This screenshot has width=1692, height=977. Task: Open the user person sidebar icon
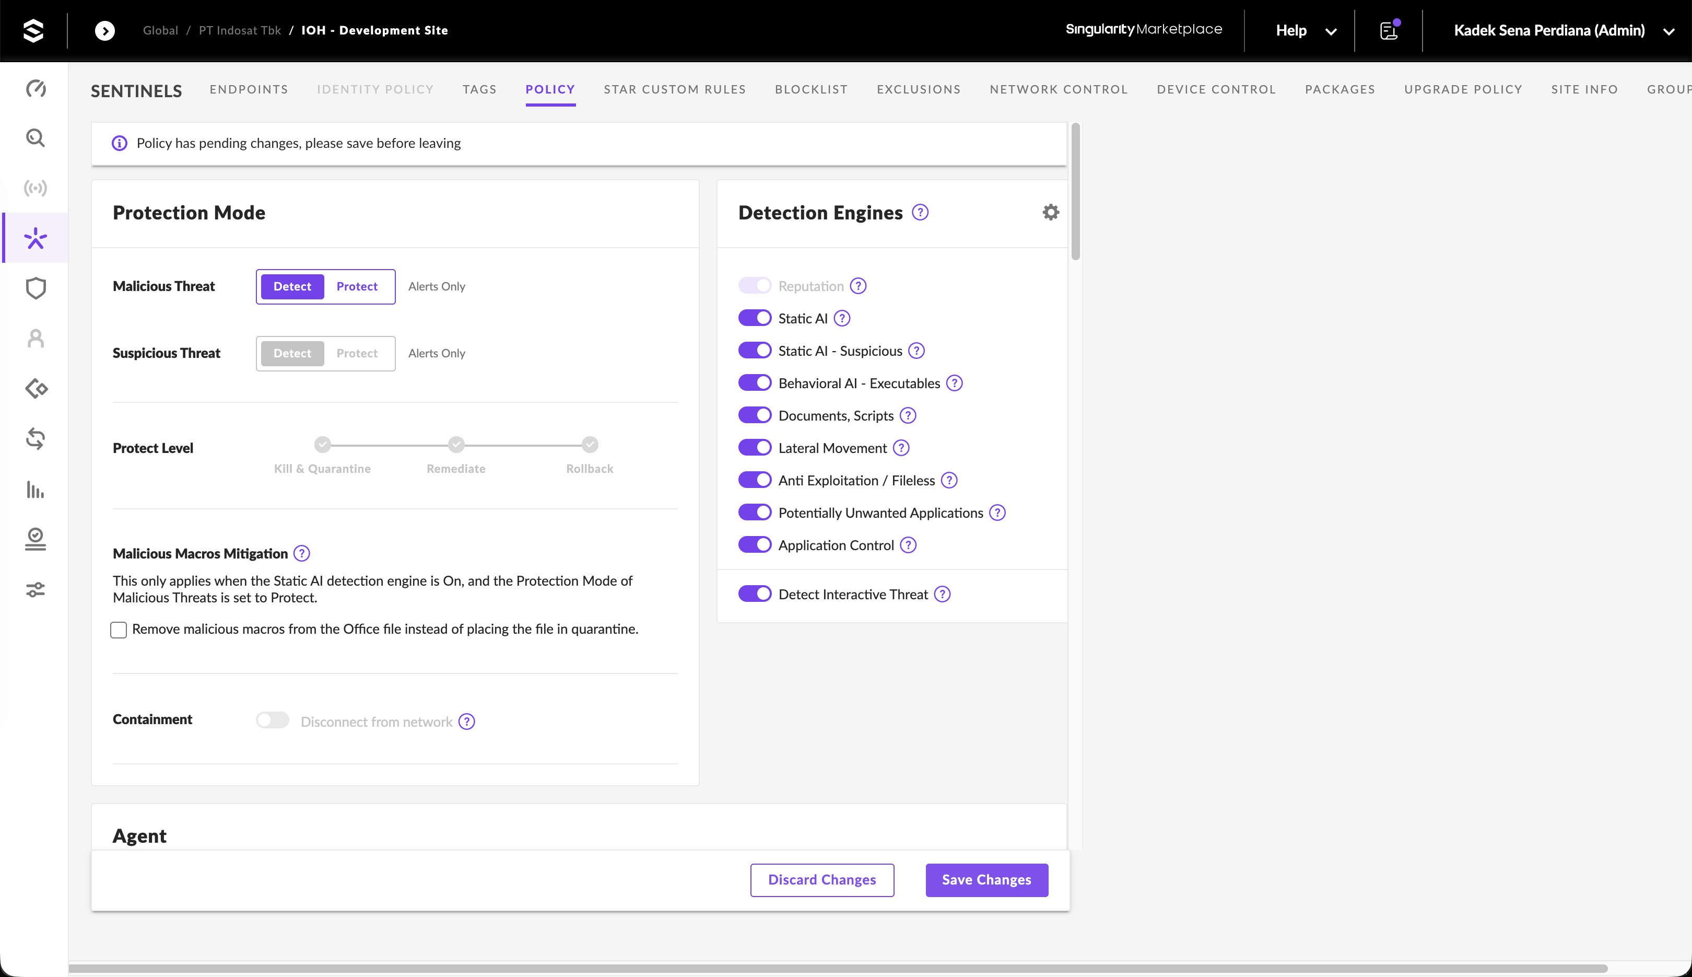pos(36,338)
